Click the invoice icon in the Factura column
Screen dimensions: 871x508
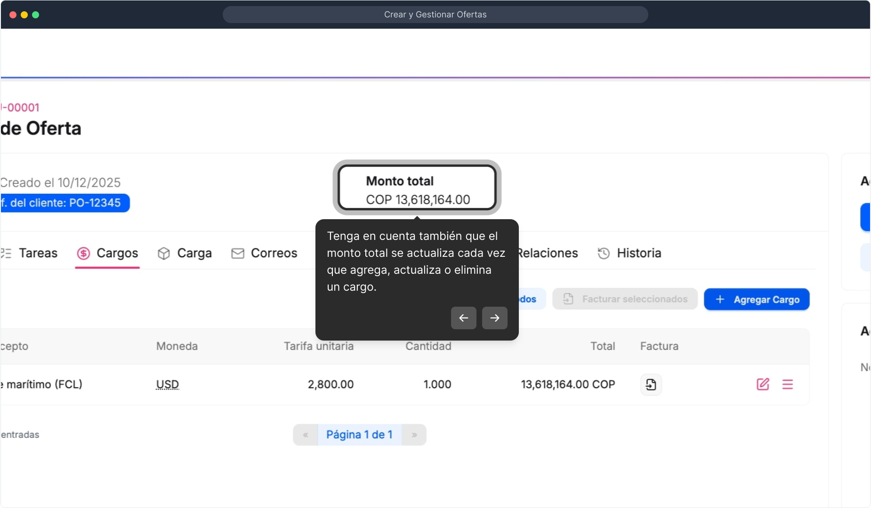(651, 385)
